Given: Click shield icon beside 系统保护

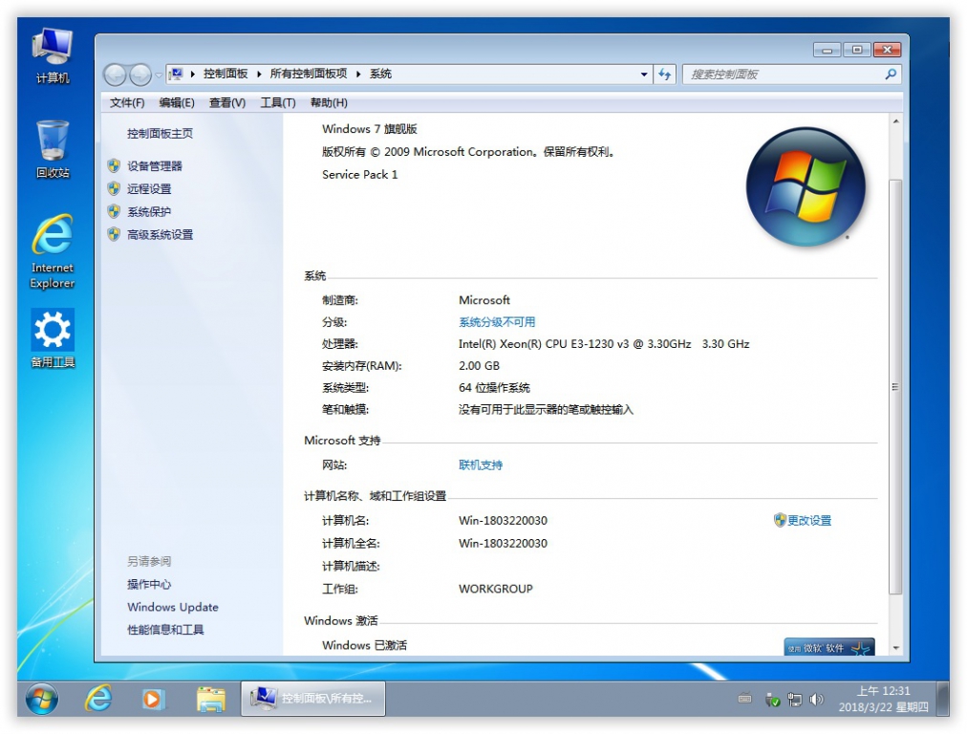Looking at the screenshot, I should [114, 211].
